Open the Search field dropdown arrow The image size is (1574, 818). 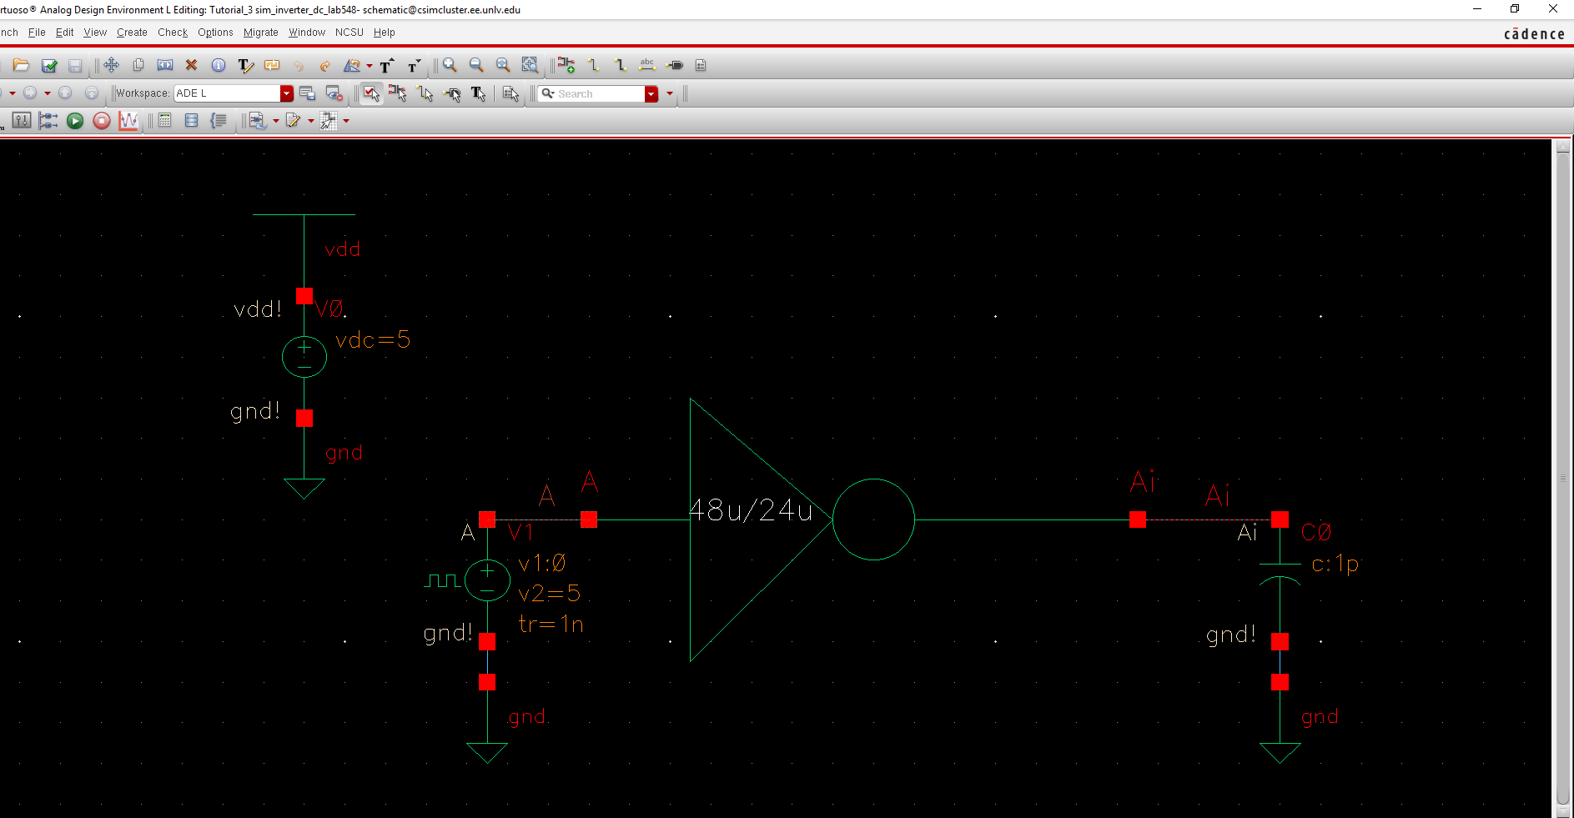651,93
